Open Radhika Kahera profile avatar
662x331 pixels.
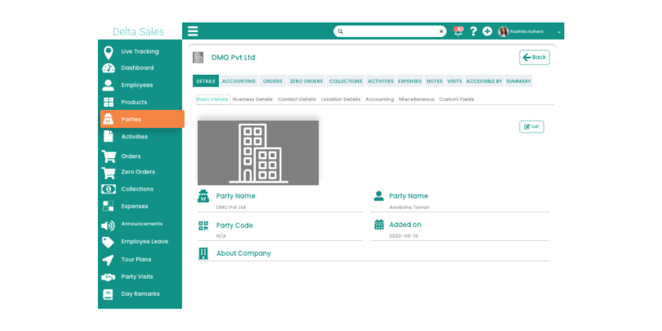[503, 31]
